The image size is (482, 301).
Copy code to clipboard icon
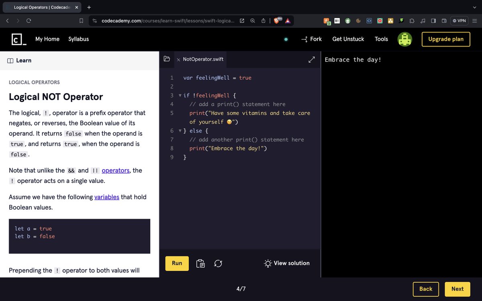tap(200, 263)
